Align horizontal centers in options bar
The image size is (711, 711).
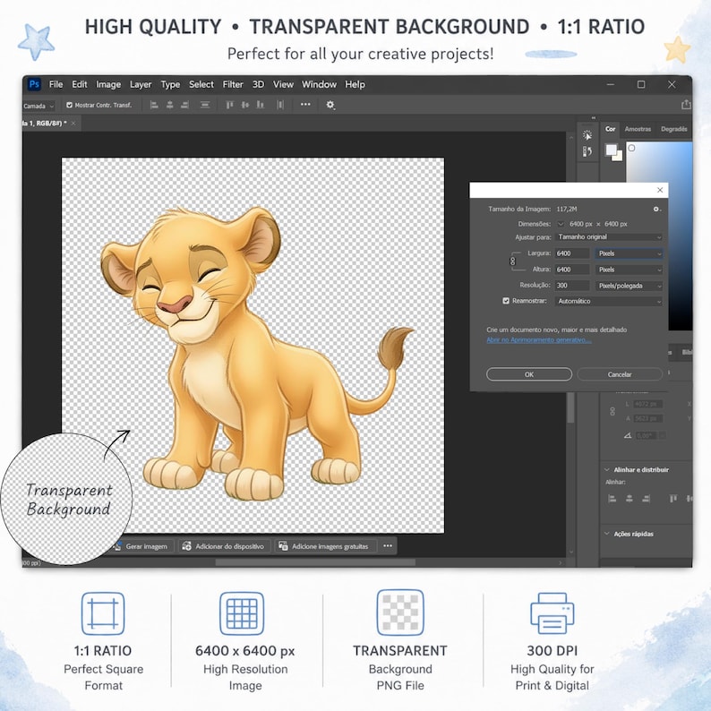point(169,105)
